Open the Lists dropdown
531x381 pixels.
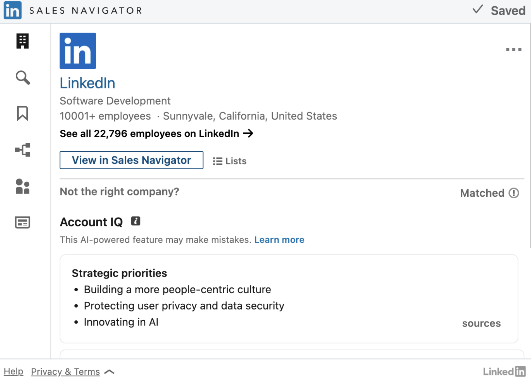(230, 161)
